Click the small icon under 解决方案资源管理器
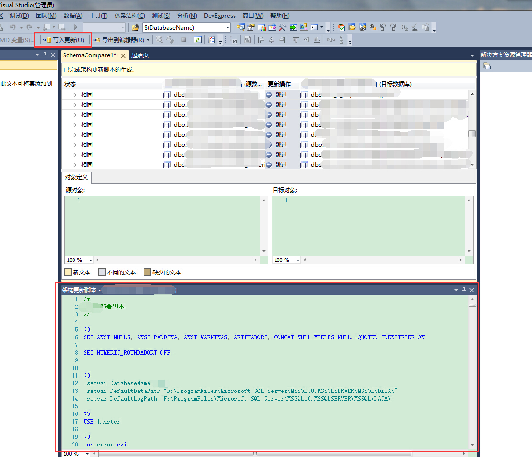Screen dimensions: 532x457 (487, 66)
